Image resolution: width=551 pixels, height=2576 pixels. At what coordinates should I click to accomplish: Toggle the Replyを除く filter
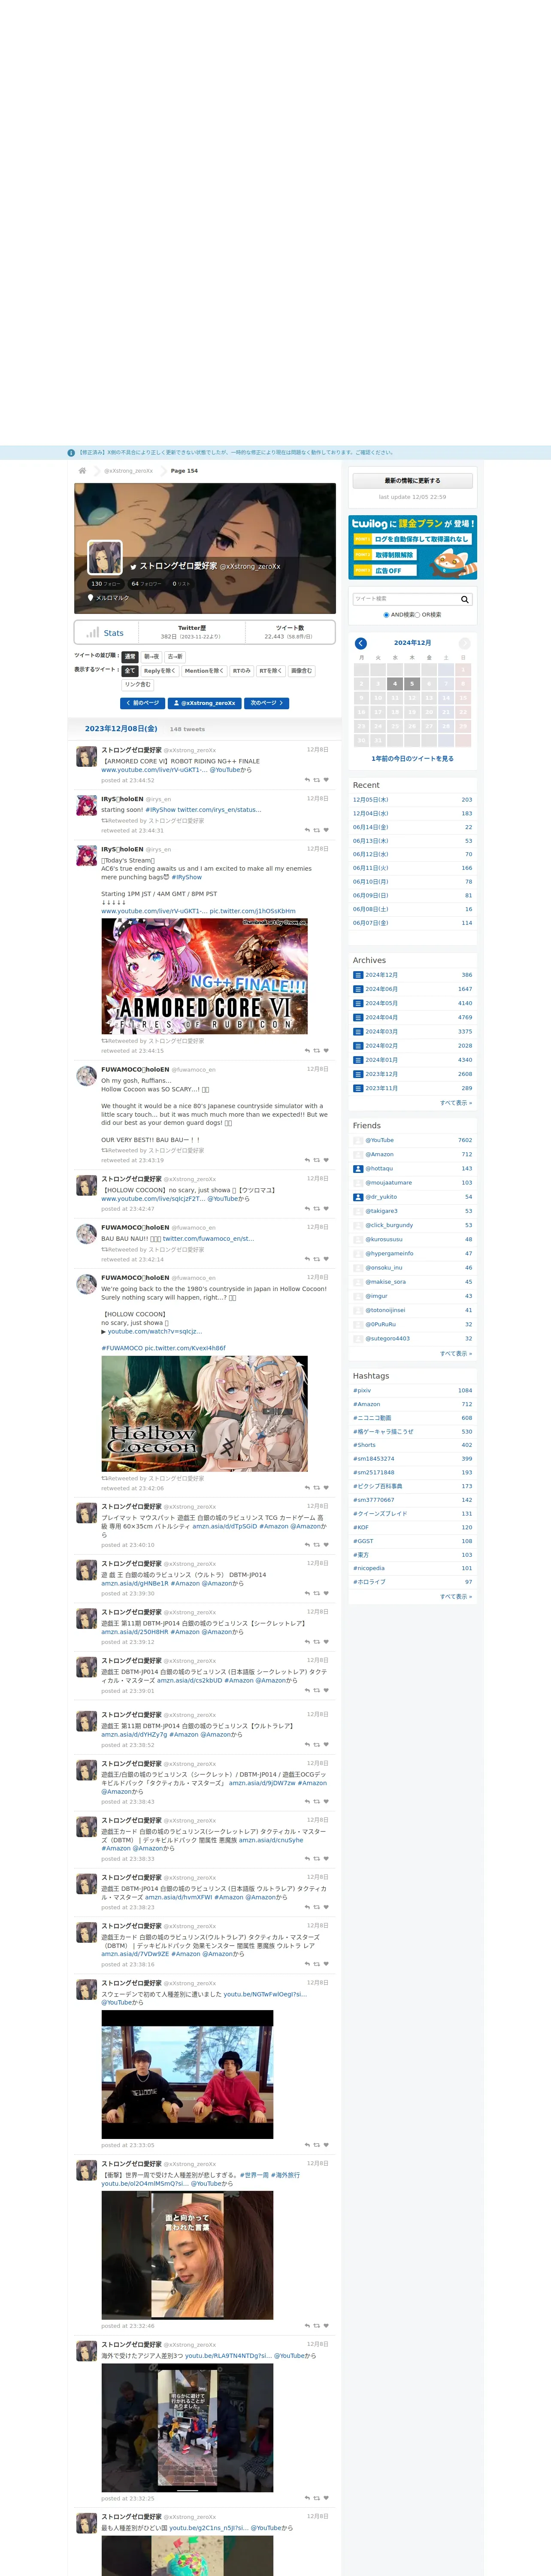[x=160, y=671]
